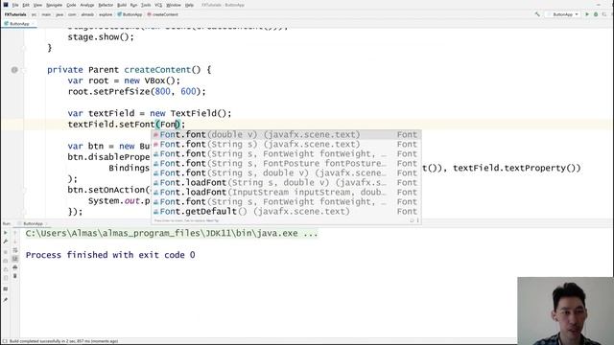This screenshot has width=614, height=345.
Task: Open the Navigate menu
Action: click(x=54, y=5)
